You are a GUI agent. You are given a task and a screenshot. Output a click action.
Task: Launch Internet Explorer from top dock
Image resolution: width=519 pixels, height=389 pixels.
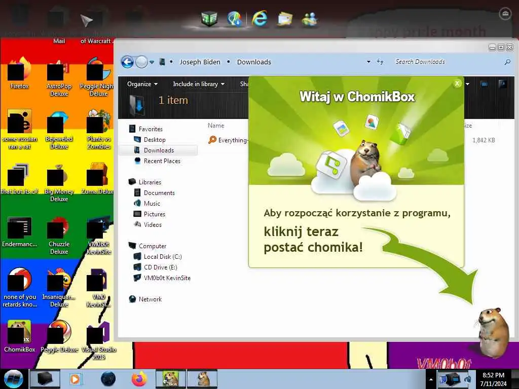point(259,18)
